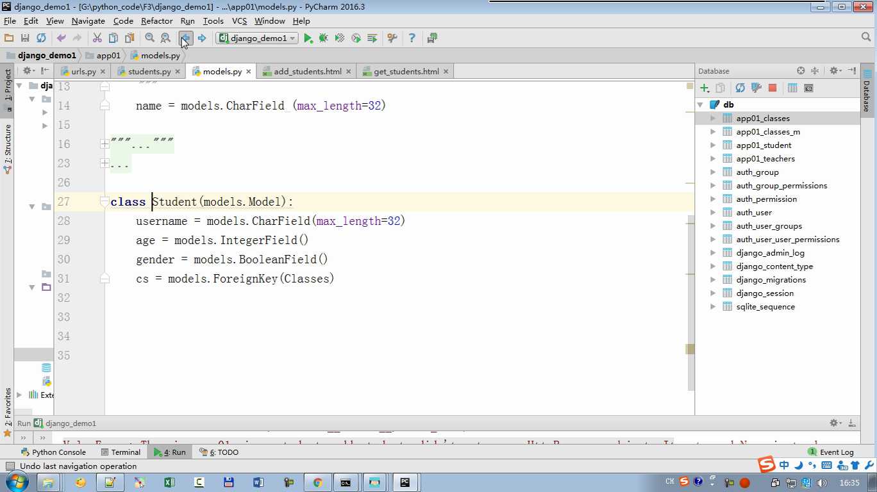The width and height of the screenshot is (877, 492).
Task: Navigate Back with blue left arrow
Action: point(185,38)
